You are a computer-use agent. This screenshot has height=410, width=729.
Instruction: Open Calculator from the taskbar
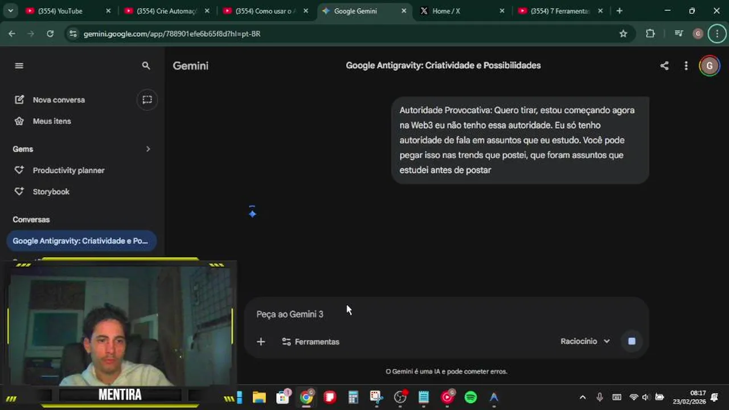[x=353, y=397]
